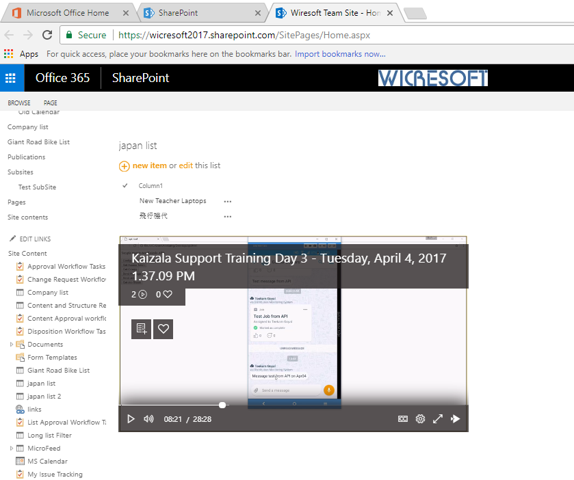Mute the video volume speaker icon
This screenshot has height=480, width=574.
click(x=148, y=419)
